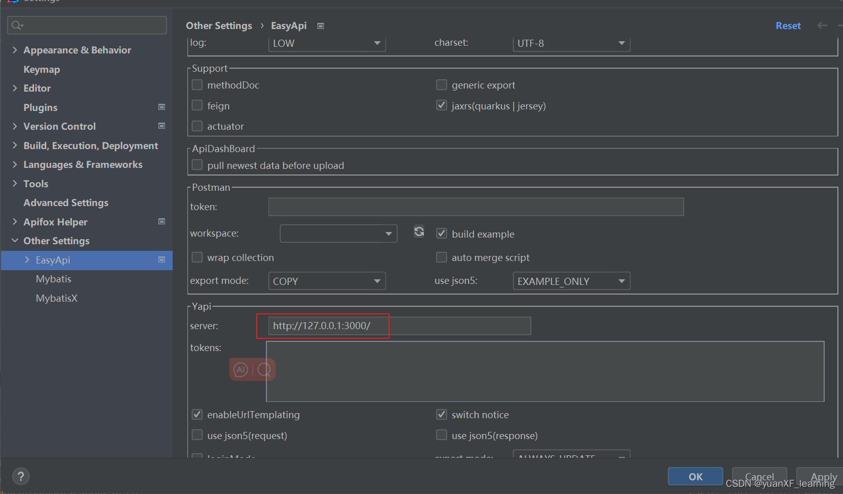Open Keymap settings page

[x=42, y=69]
